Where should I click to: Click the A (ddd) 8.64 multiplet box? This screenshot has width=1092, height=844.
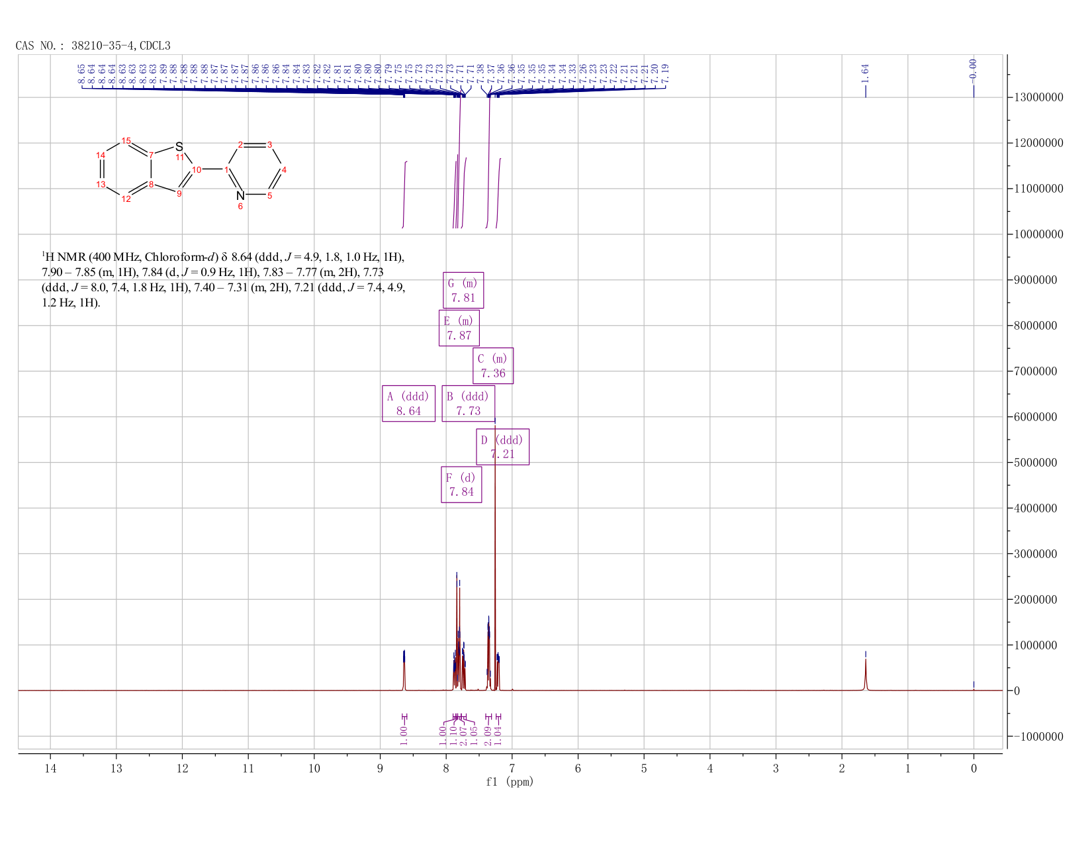coord(408,403)
